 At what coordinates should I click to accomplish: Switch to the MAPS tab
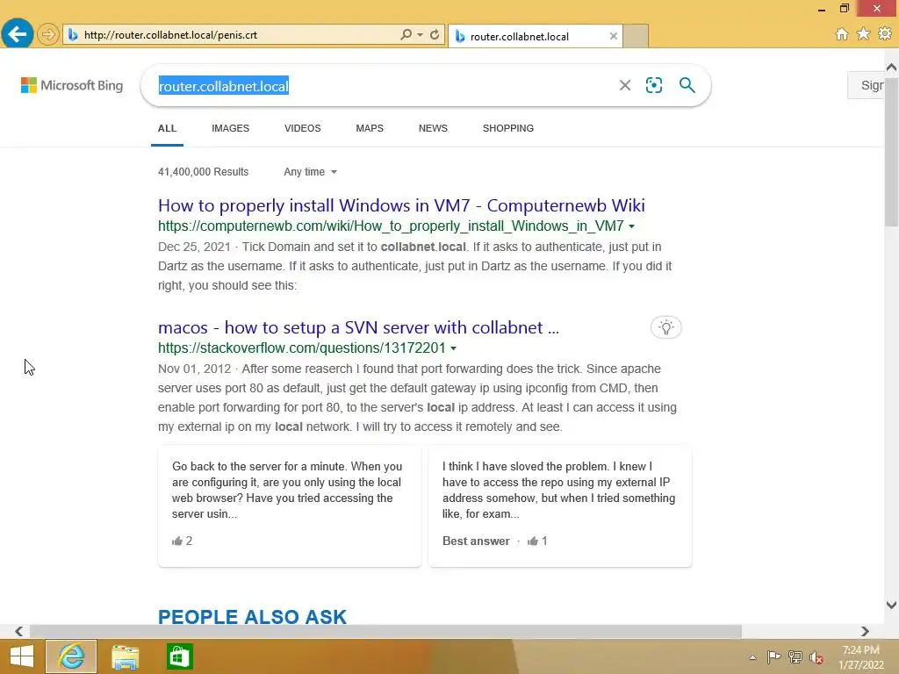[x=370, y=128]
